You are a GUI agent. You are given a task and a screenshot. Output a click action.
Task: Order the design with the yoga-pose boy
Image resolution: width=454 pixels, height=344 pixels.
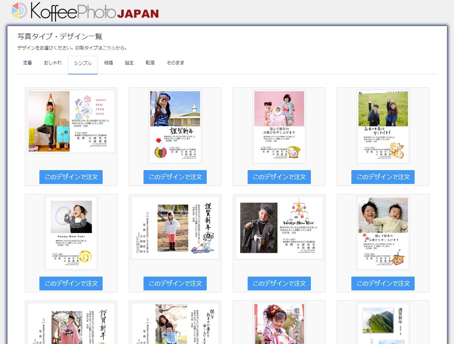coord(71,177)
